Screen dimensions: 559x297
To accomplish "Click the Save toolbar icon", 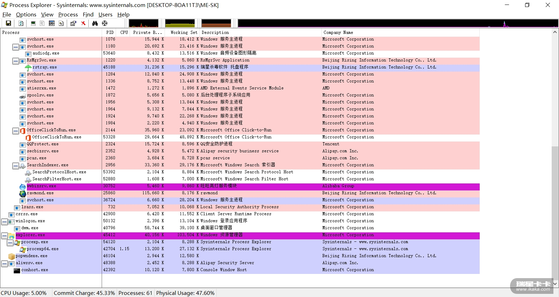I will 8,23.
